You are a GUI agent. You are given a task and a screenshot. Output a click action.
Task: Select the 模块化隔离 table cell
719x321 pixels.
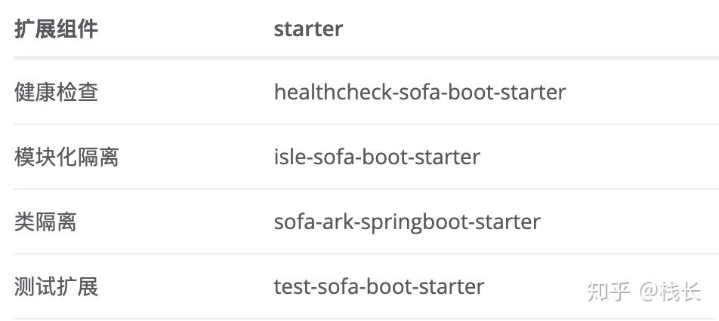click(66, 157)
